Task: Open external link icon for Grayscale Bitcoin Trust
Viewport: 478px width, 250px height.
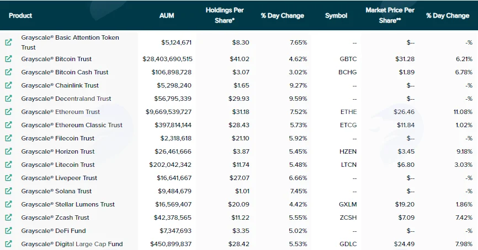Action: tap(8, 59)
